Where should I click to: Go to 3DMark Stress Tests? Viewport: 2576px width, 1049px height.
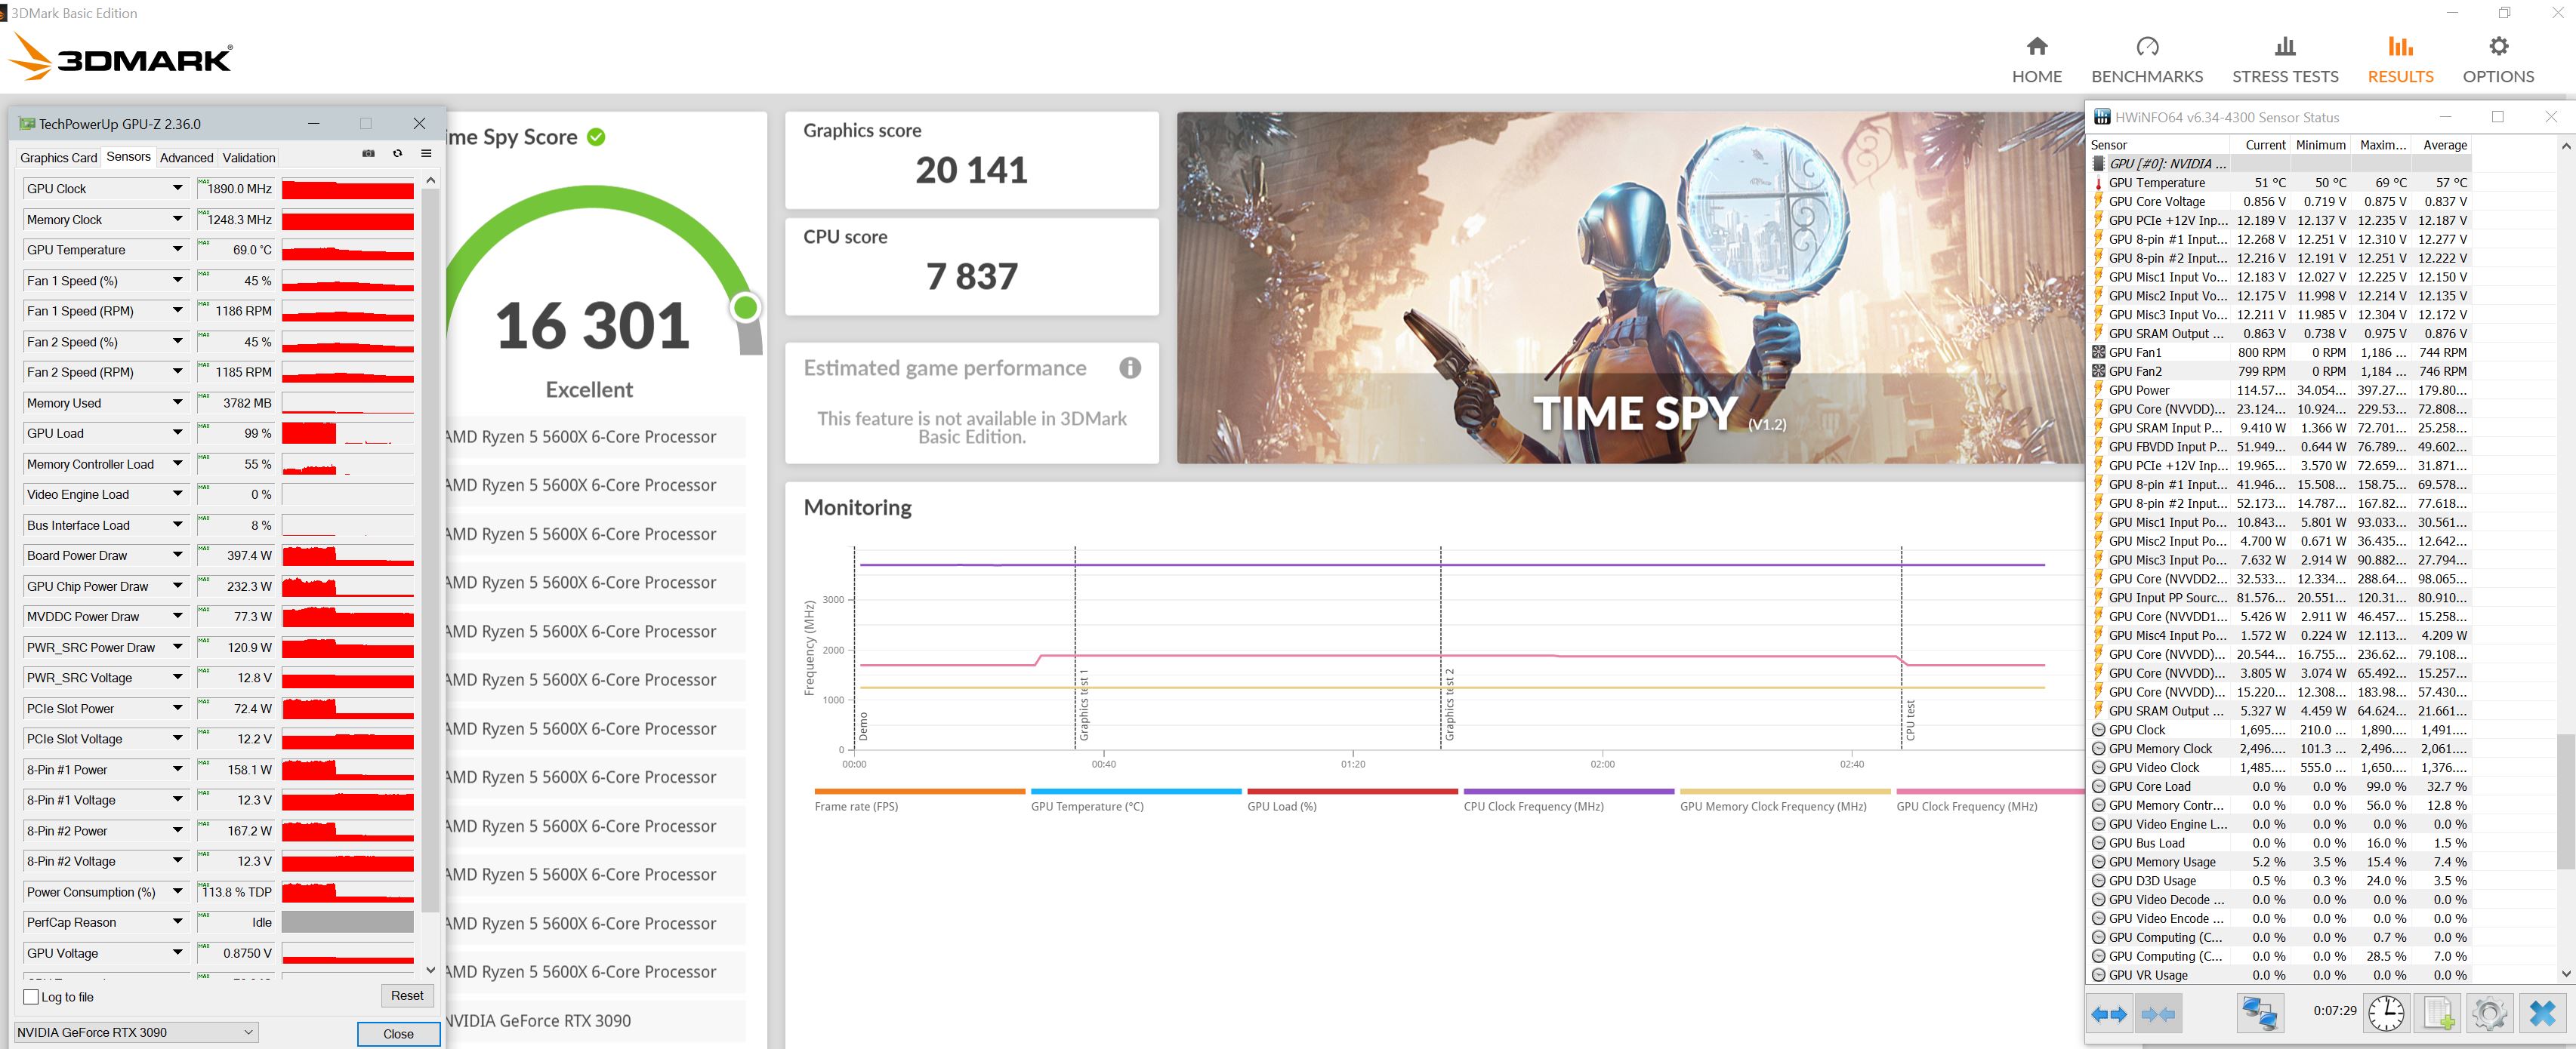click(x=2284, y=60)
